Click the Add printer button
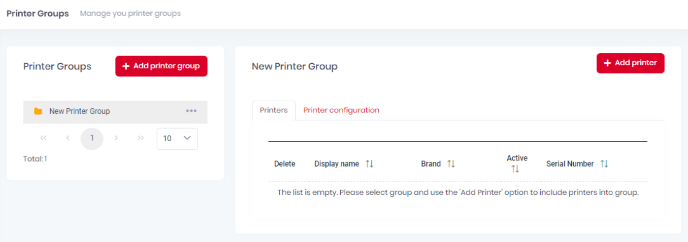 pyautogui.click(x=630, y=63)
